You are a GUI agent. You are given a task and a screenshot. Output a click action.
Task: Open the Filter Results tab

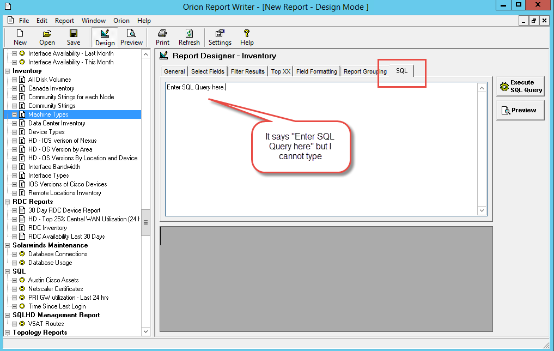click(x=248, y=71)
